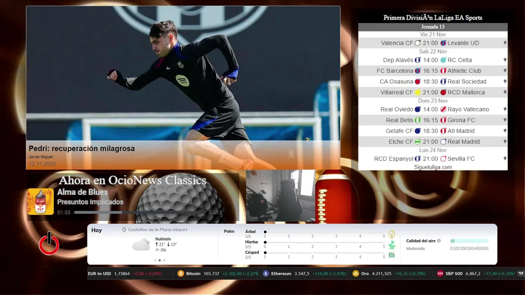Image resolution: width=525 pixels, height=295 pixels.
Task: Click the Siguetuliga.com link
Action: (x=433, y=167)
